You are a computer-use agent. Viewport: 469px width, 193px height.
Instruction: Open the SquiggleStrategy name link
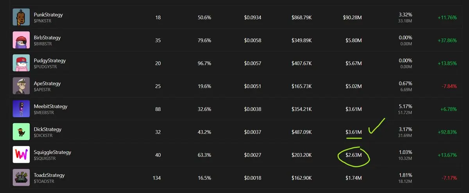coord(52,152)
